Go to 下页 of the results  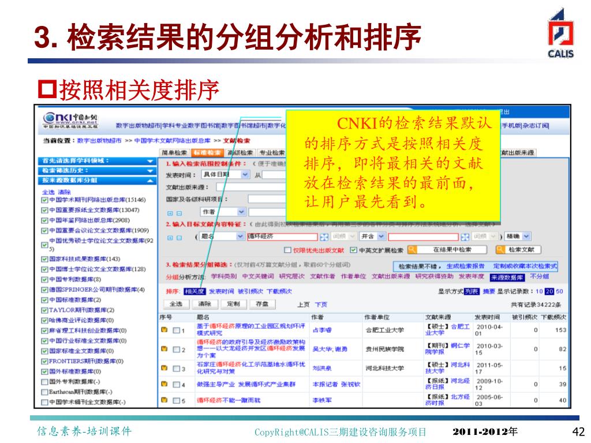click(x=321, y=305)
